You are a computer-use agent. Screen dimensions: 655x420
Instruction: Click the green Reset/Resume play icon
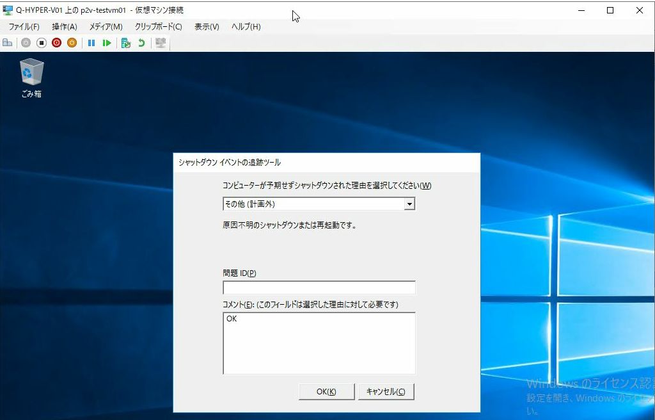107,43
